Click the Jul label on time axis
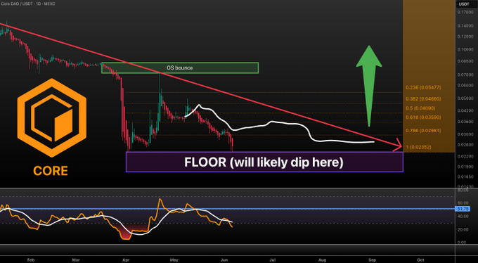This screenshot has height=263, width=478. click(x=273, y=260)
